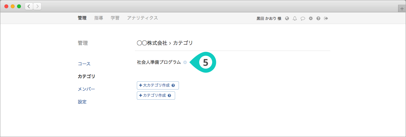Click the gear settings icon in header
Viewport: 406px width, 137px height.
pyautogui.click(x=311, y=18)
